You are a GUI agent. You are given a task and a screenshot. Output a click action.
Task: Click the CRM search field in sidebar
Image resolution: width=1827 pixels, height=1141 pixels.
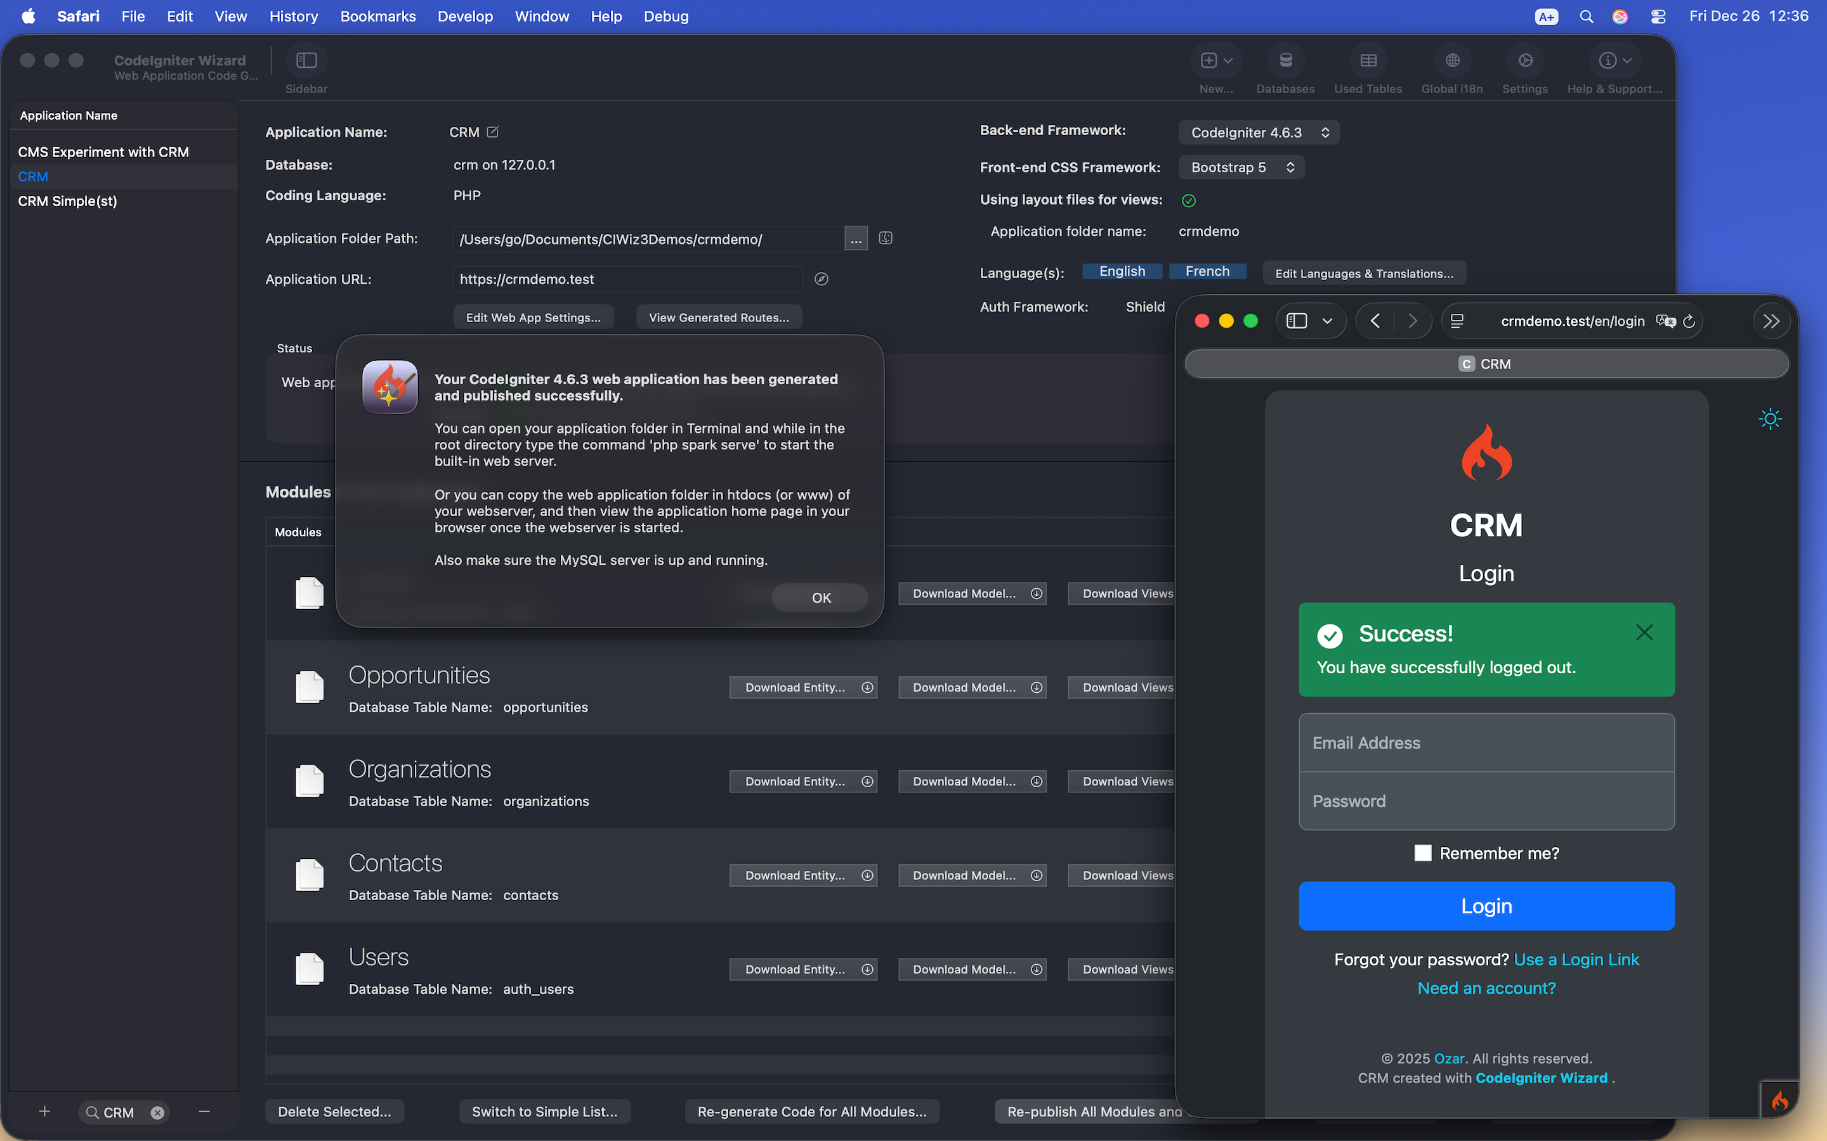point(124,1112)
